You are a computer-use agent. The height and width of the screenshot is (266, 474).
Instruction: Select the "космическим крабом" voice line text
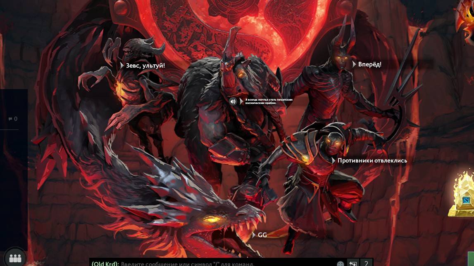click(260, 103)
